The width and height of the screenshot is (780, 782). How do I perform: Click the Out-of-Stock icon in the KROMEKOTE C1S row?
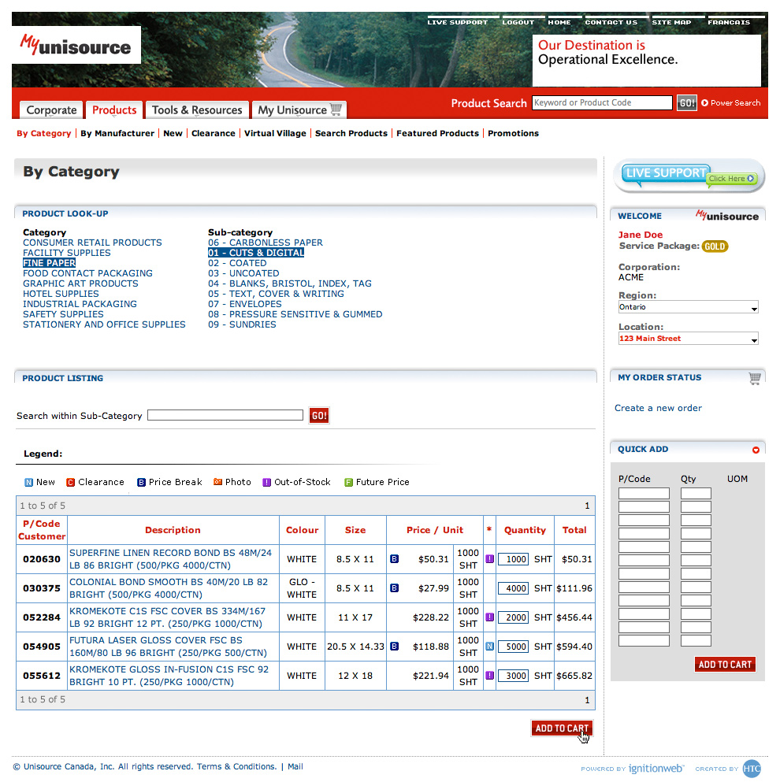489,617
